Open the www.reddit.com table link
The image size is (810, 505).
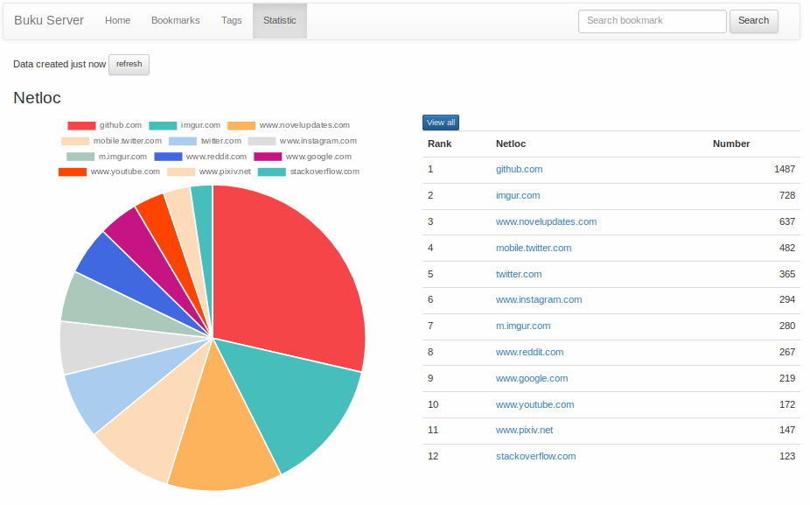click(x=529, y=352)
